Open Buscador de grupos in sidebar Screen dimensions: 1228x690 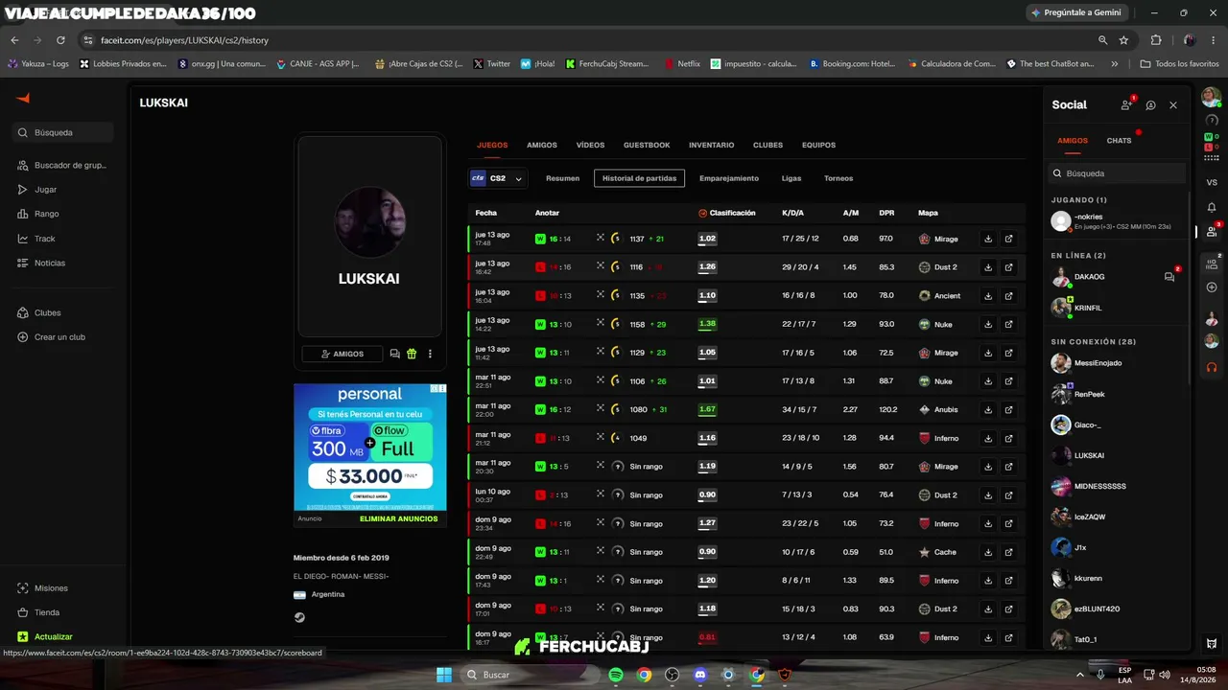[x=63, y=165]
